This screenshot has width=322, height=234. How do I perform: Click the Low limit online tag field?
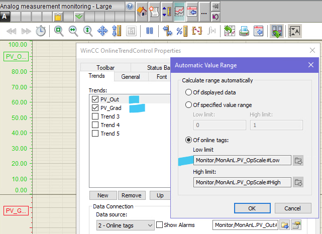tap(242, 161)
